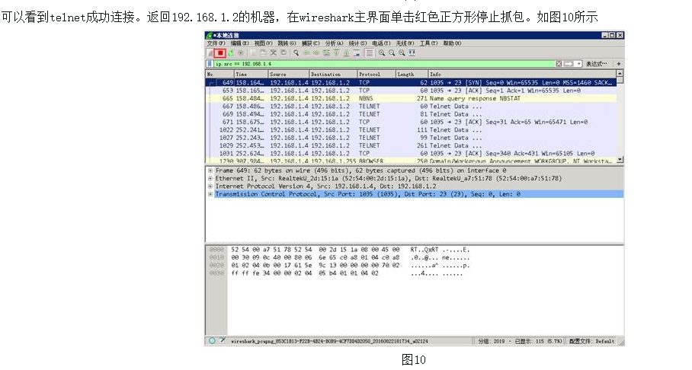Screen dimensions: 692x370
Task: Sort packets by the Destination column header
Action: [333, 74]
